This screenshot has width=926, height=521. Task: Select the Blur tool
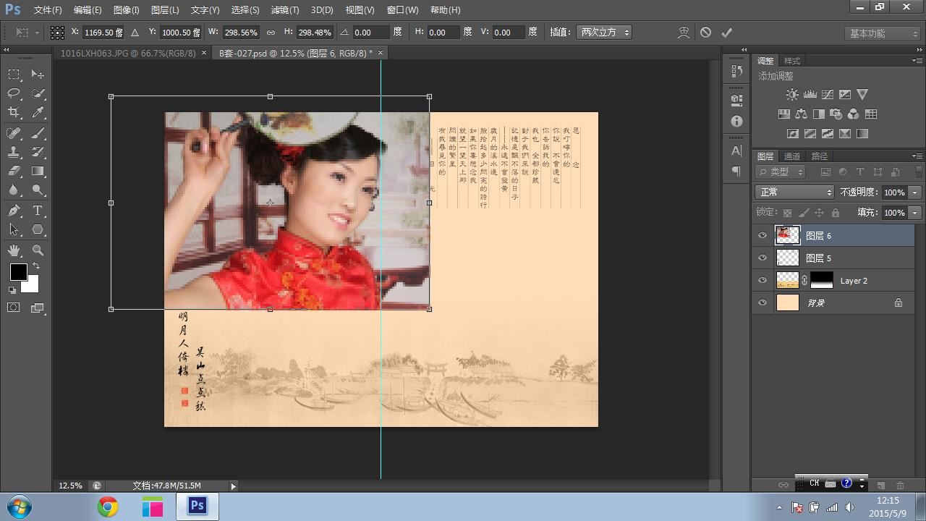14,190
